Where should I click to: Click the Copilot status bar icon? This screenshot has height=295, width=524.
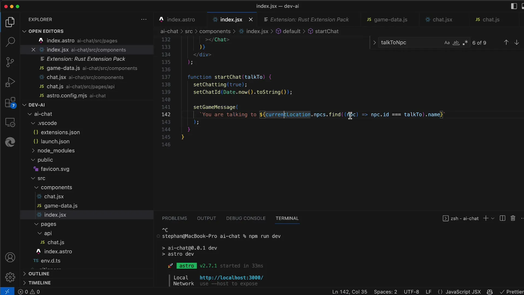(490, 292)
